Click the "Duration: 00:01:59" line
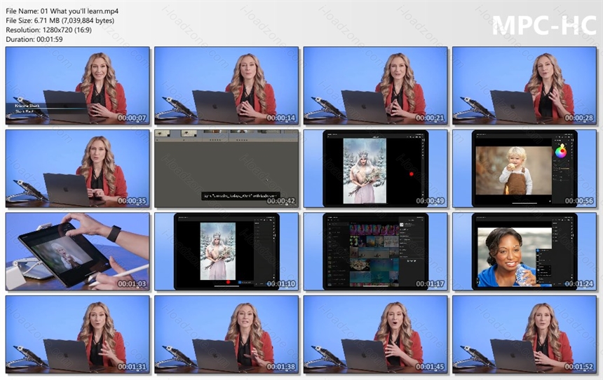 coord(34,39)
